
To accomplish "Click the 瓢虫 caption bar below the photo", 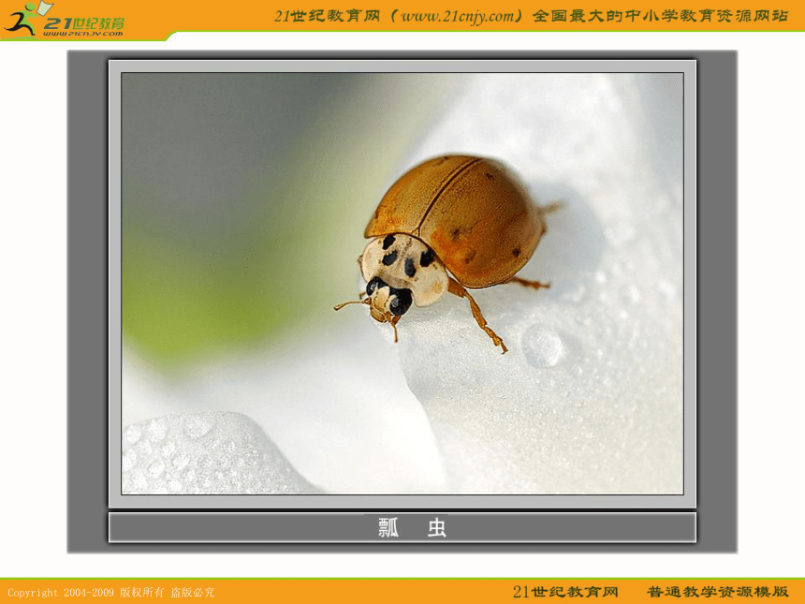I will (x=402, y=527).
